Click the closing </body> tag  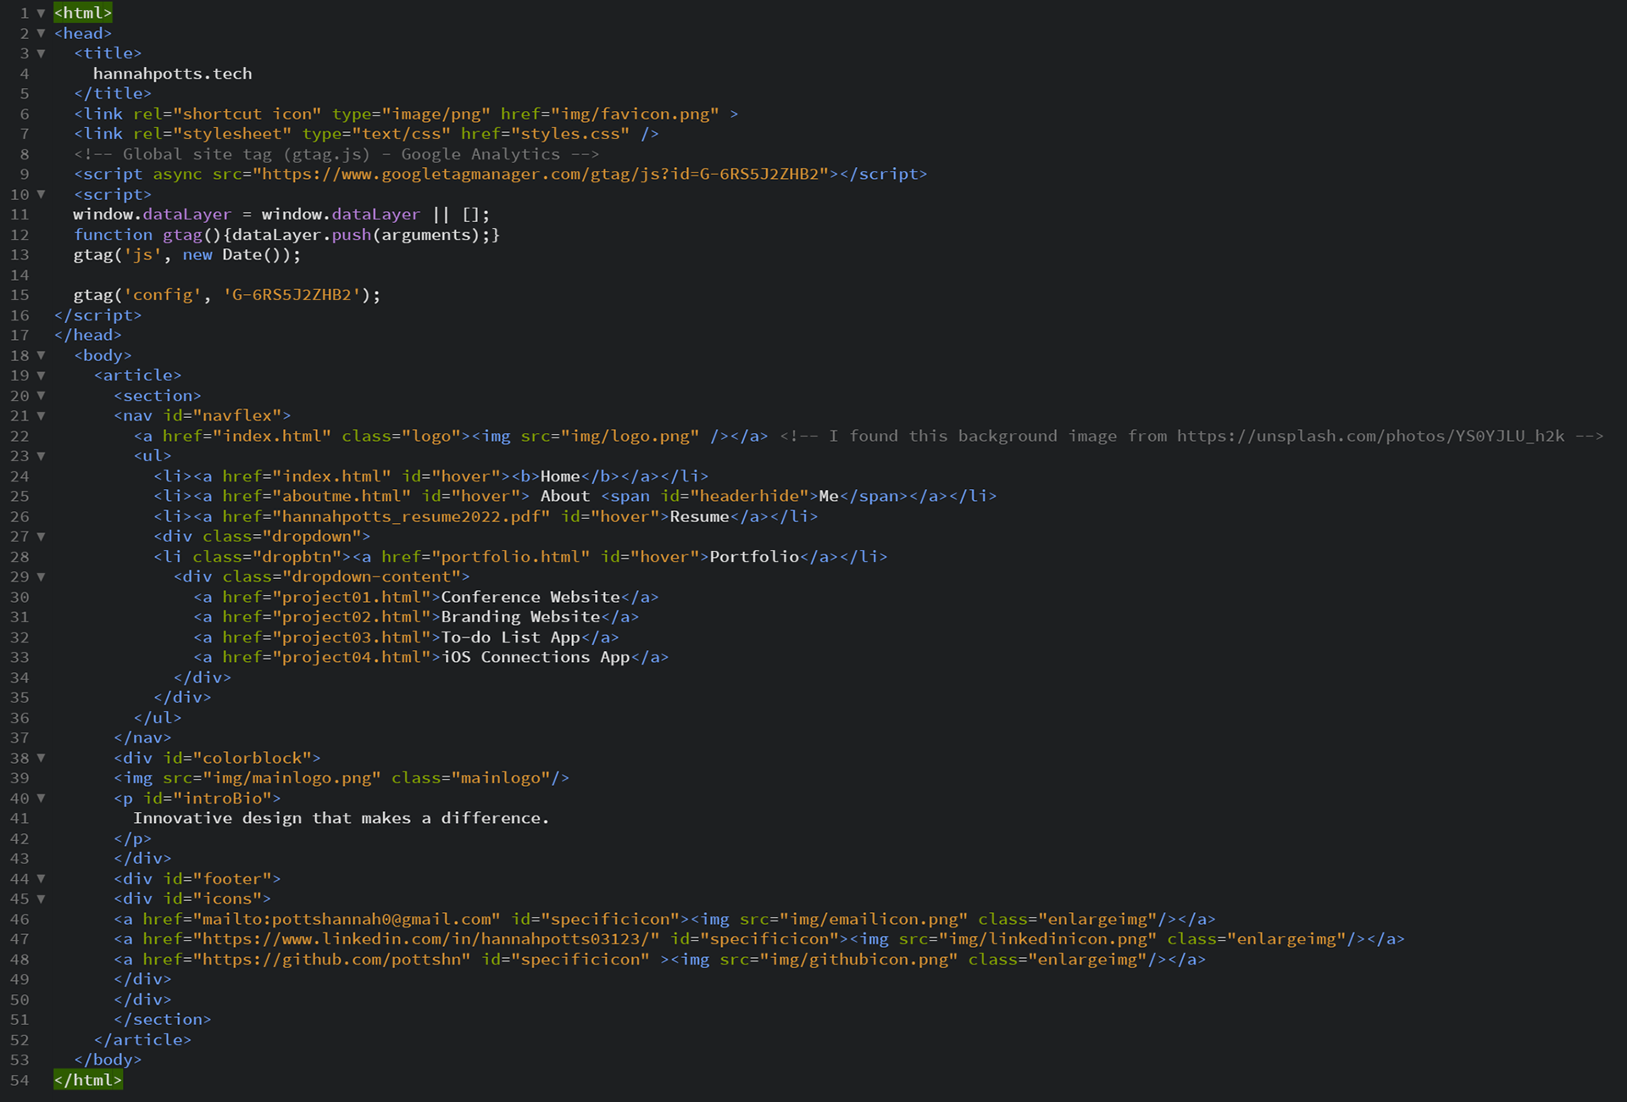[x=108, y=1060]
